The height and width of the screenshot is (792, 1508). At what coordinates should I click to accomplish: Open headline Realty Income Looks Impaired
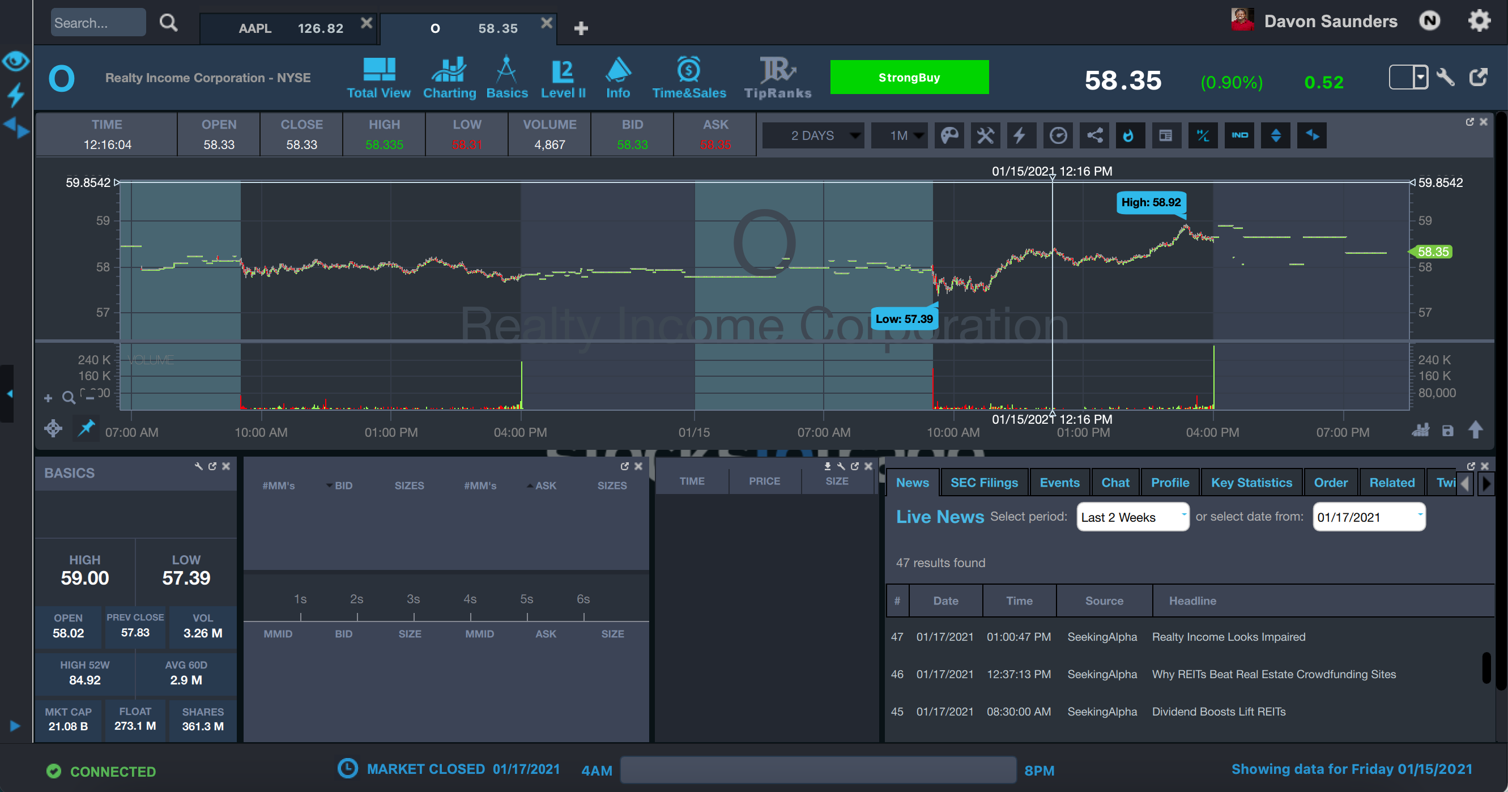pyautogui.click(x=1228, y=637)
